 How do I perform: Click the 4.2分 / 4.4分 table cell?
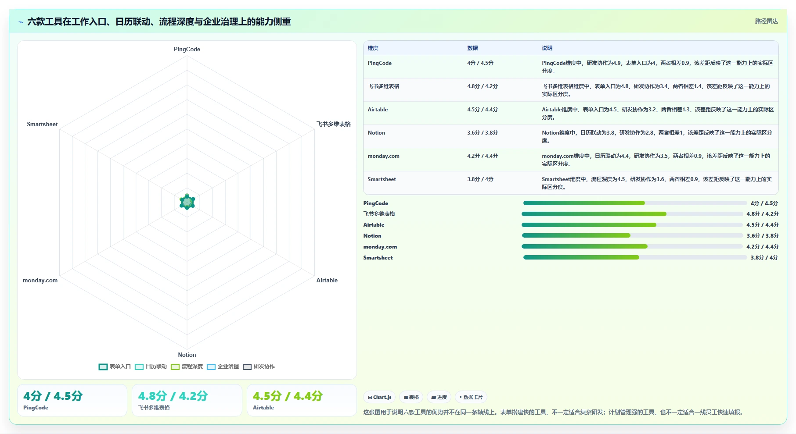pyautogui.click(x=483, y=156)
